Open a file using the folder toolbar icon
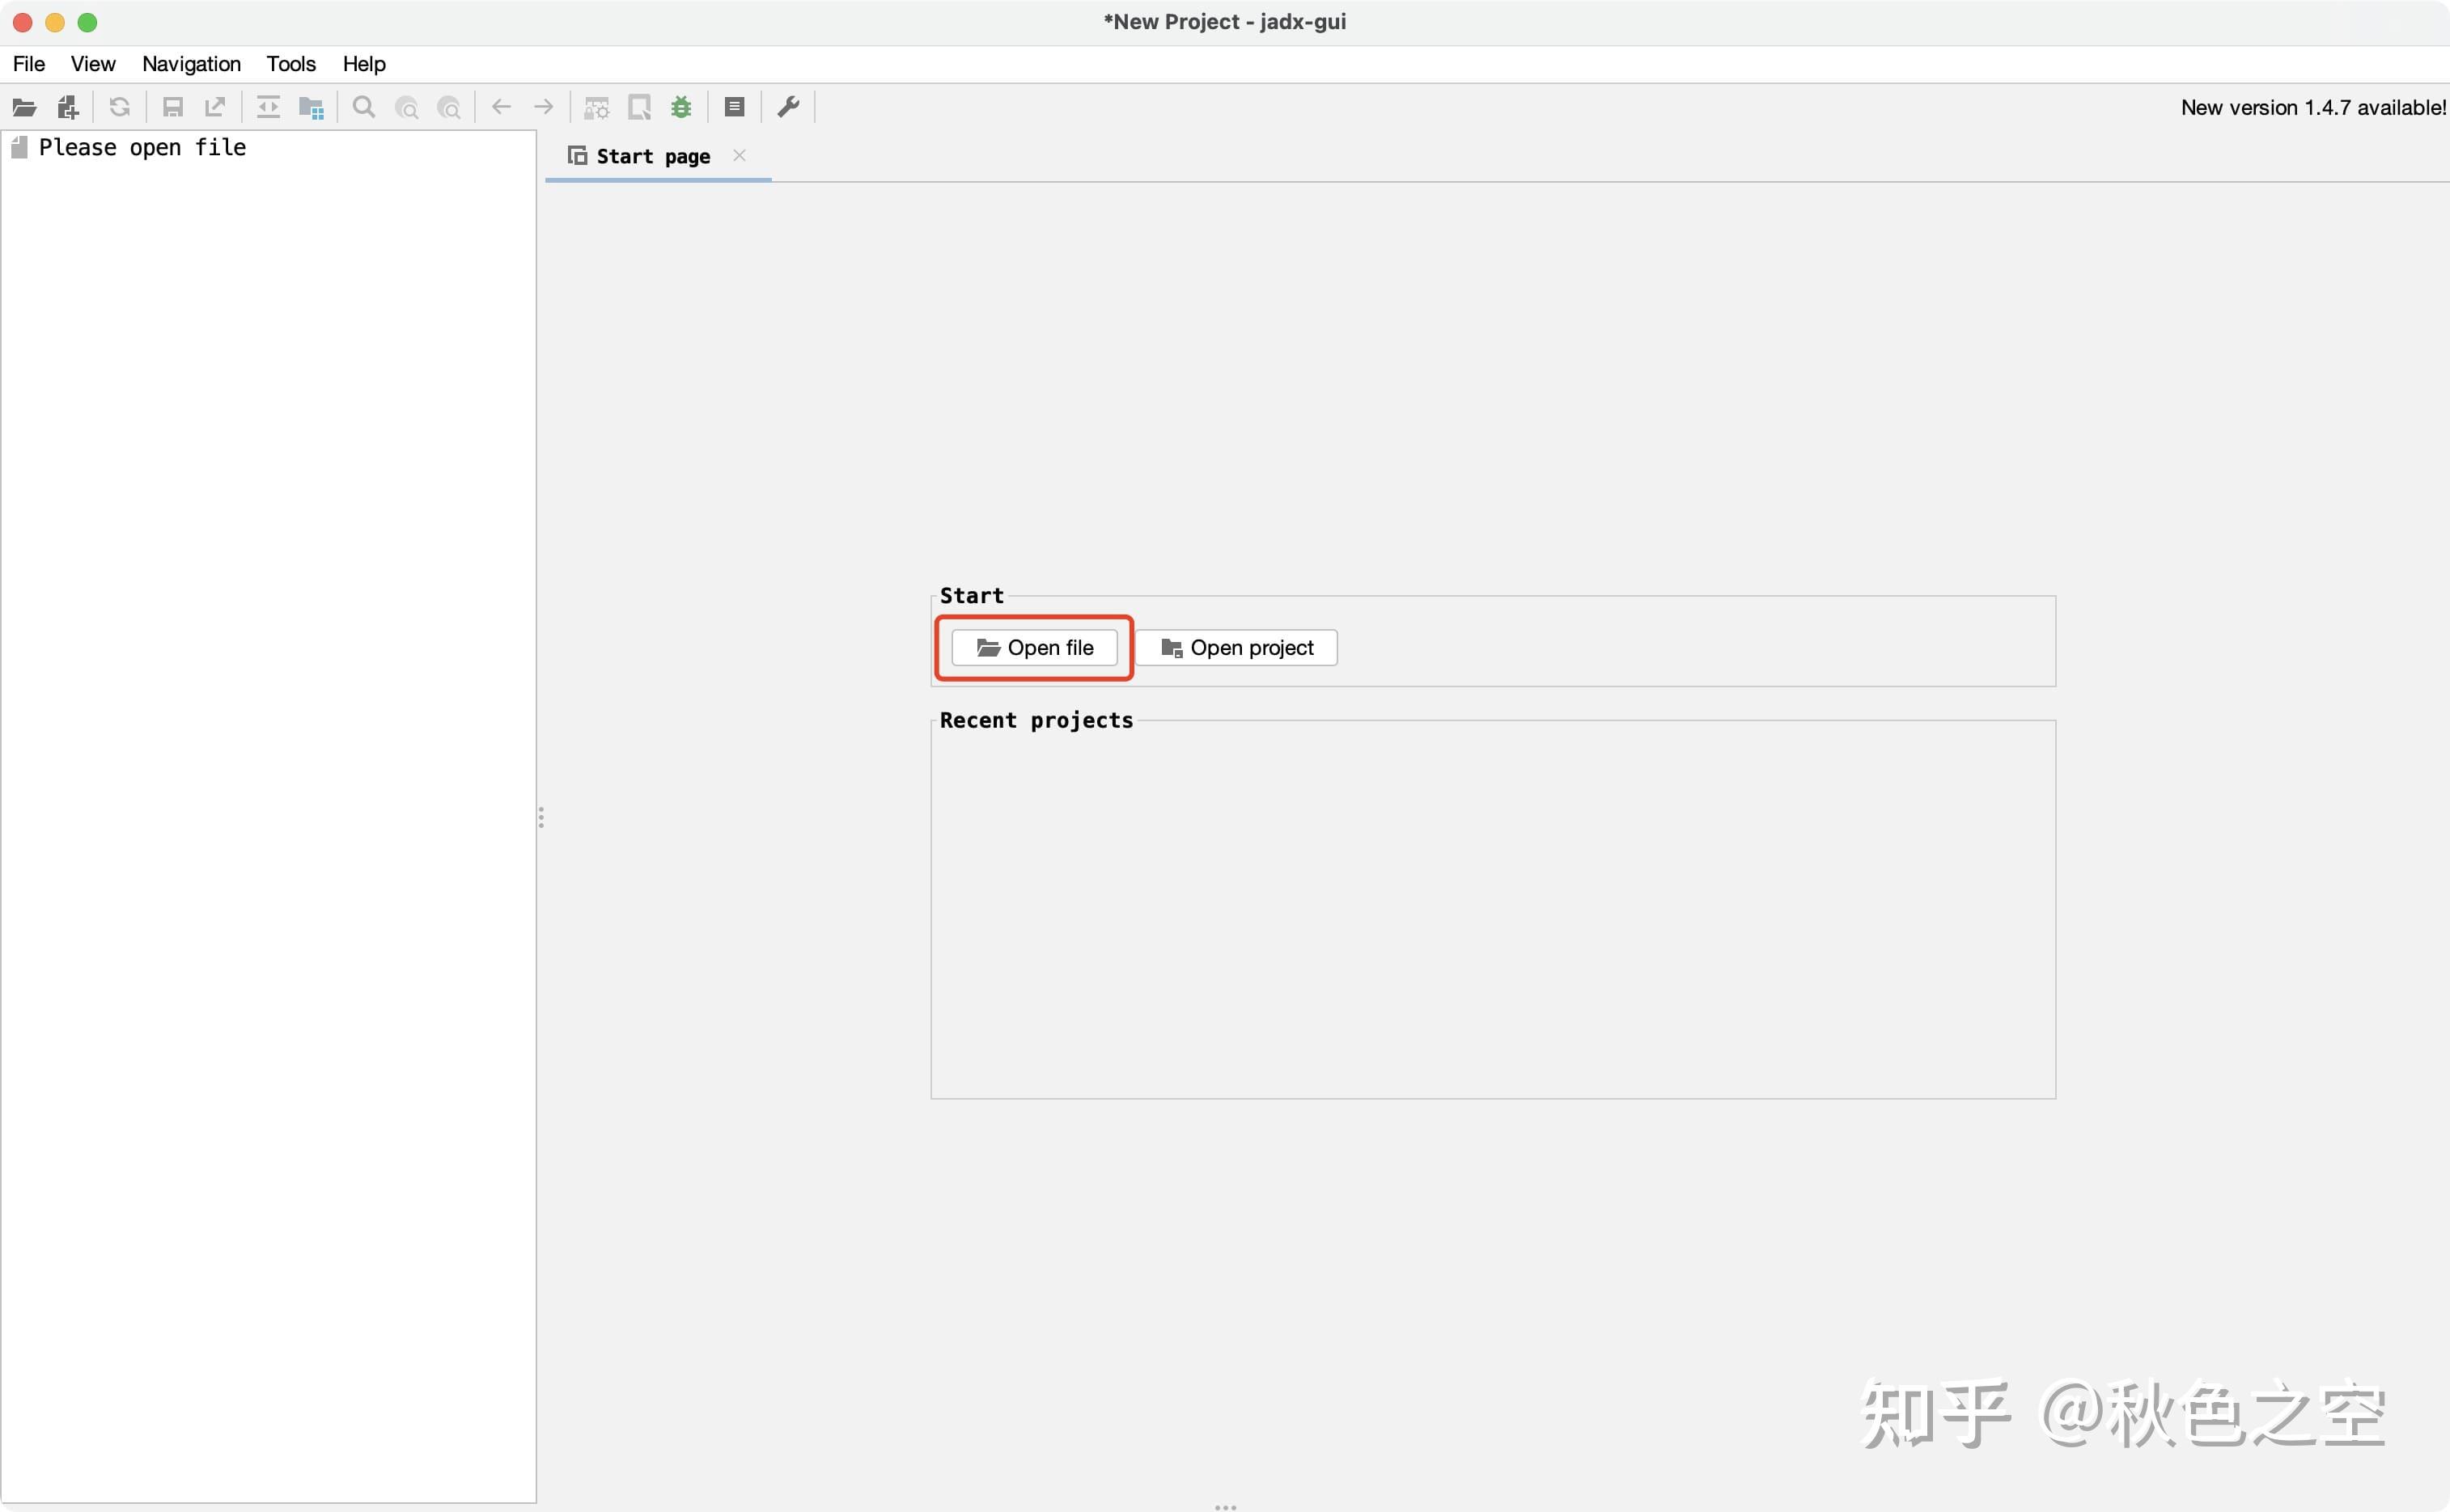Screen dimensions: 2450x1512 [24, 107]
